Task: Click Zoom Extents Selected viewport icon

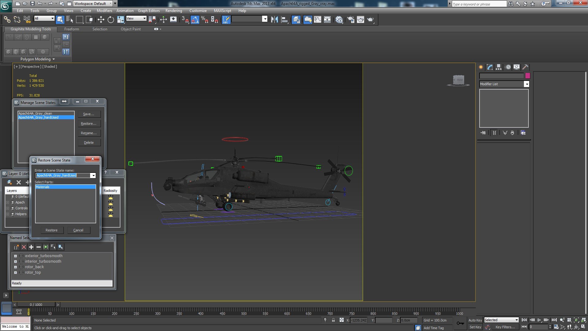Action: pyautogui.click(x=576, y=320)
